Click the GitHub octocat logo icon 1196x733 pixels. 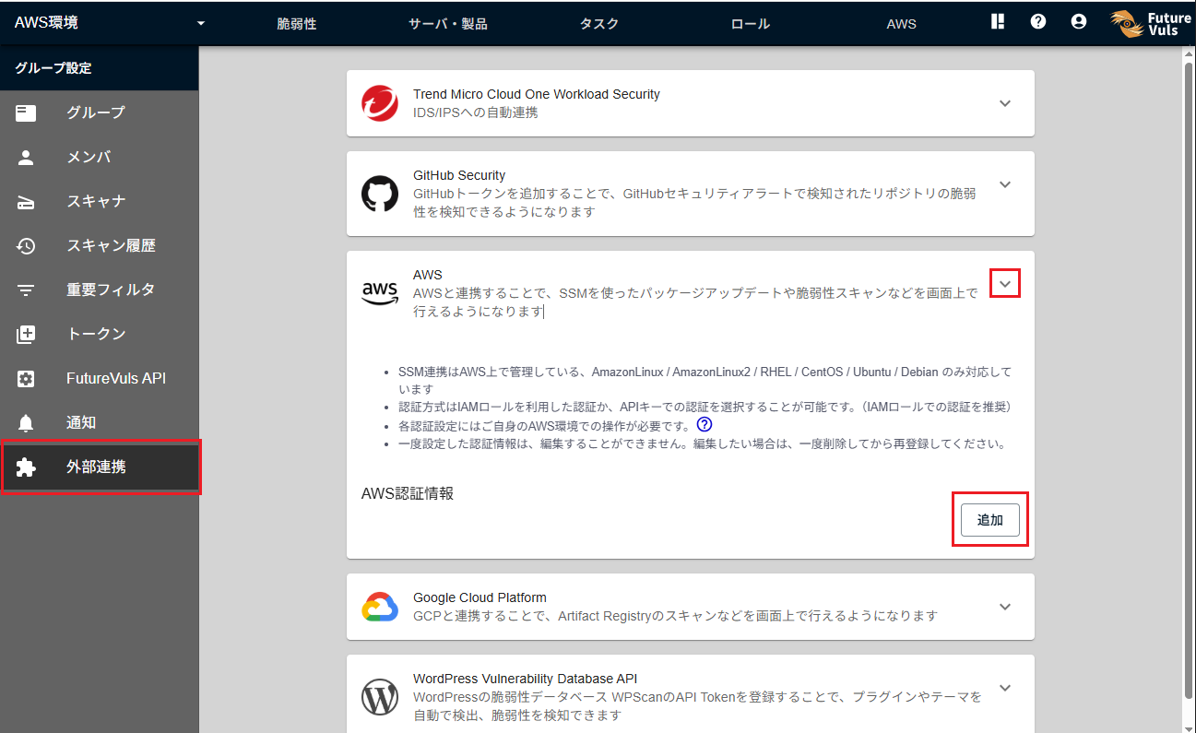point(380,194)
